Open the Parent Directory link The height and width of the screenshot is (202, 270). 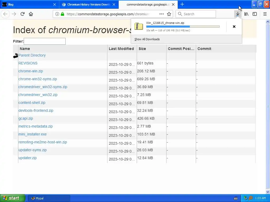(32, 55)
